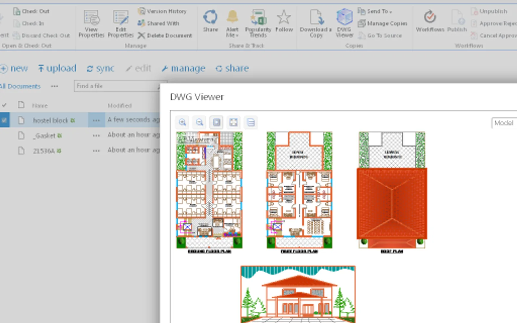
Task: Click the house elevation drawing in viewer
Action: click(x=298, y=294)
